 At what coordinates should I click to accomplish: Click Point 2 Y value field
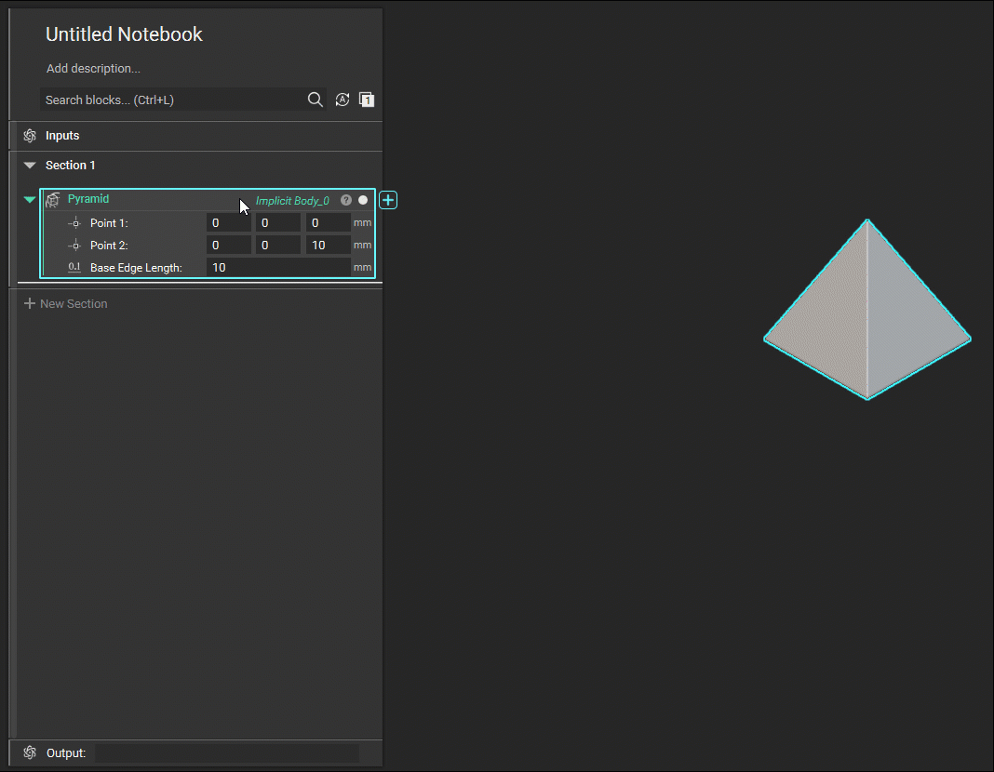click(x=278, y=246)
